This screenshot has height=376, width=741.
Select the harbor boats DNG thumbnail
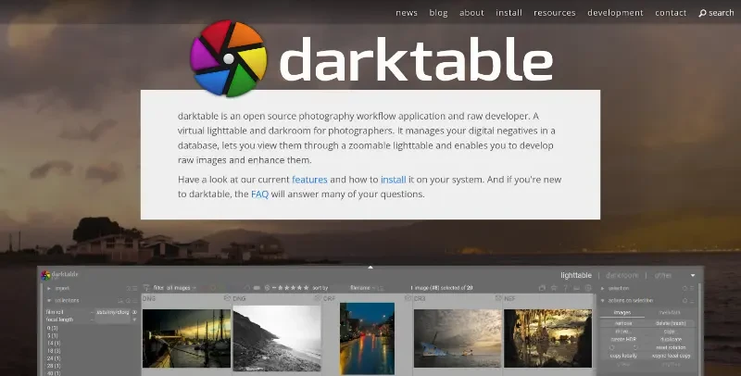click(187, 338)
